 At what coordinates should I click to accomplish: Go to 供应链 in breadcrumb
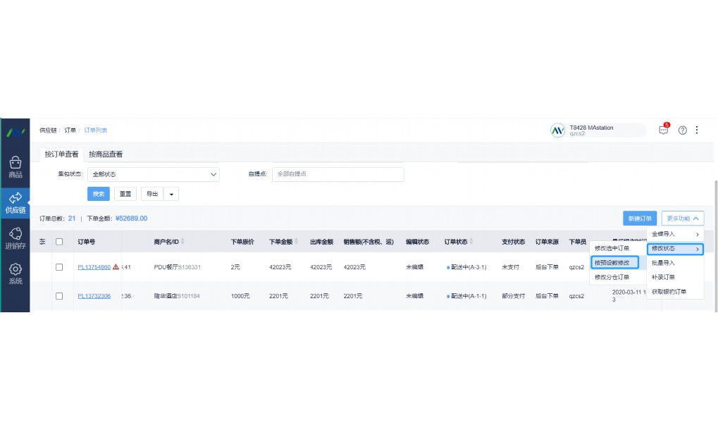(x=48, y=130)
